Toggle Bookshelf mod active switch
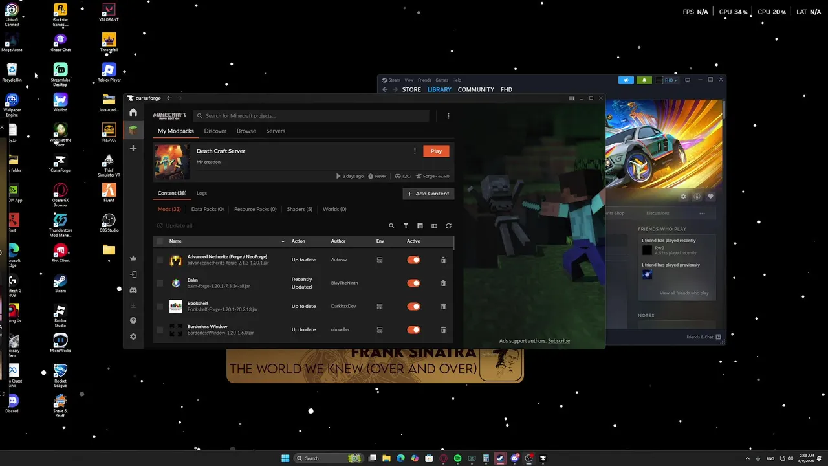This screenshot has width=828, height=466. [x=413, y=307]
